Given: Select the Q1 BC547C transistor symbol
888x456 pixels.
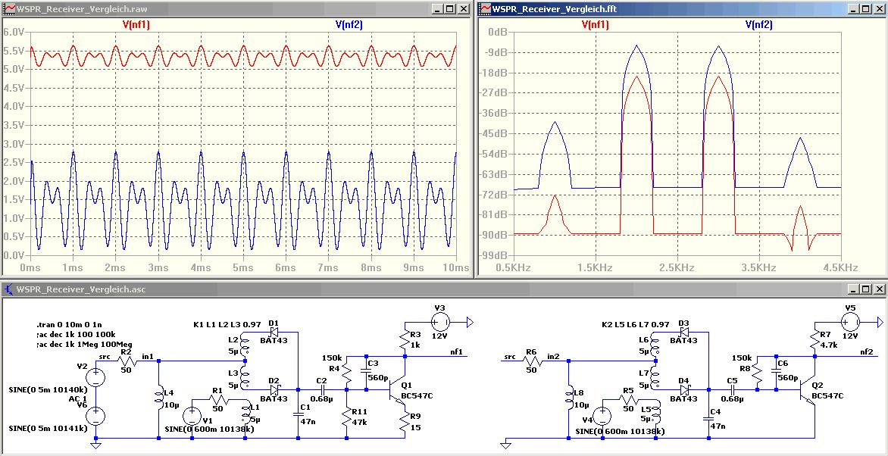Looking at the screenshot, I should pos(401,390).
